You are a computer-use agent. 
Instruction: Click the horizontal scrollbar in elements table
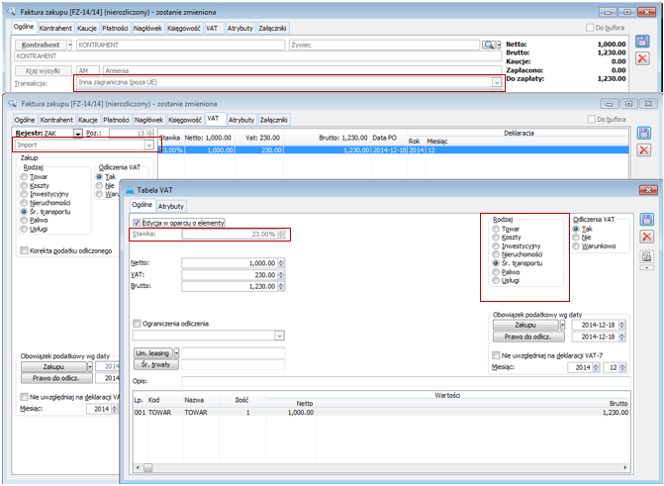coord(381,467)
